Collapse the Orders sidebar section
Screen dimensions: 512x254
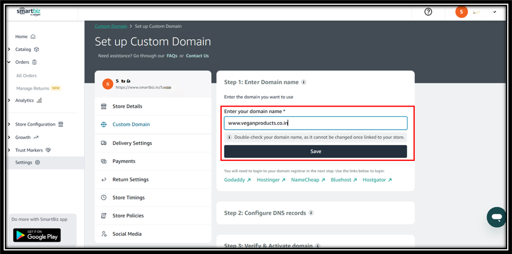[x=9, y=62]
